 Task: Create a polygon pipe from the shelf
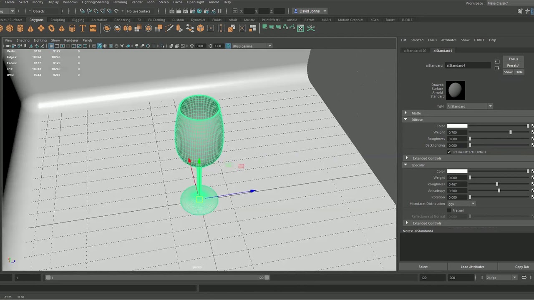point(72,28)
